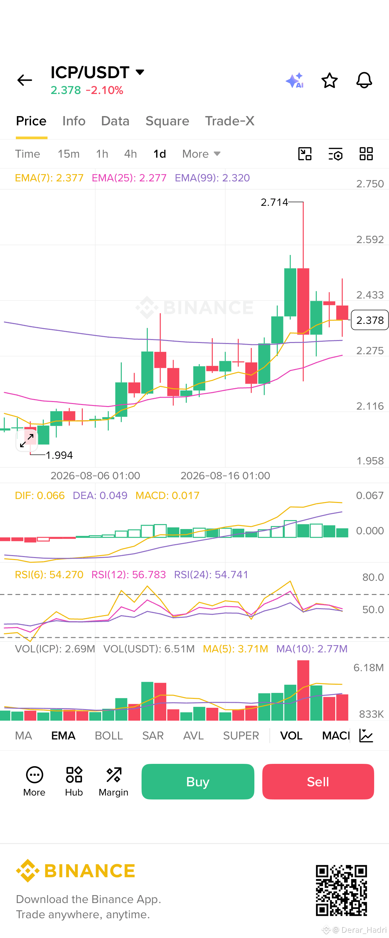Select the 4h interval
Screen dimensions: 389x938
tap(130, 154)
